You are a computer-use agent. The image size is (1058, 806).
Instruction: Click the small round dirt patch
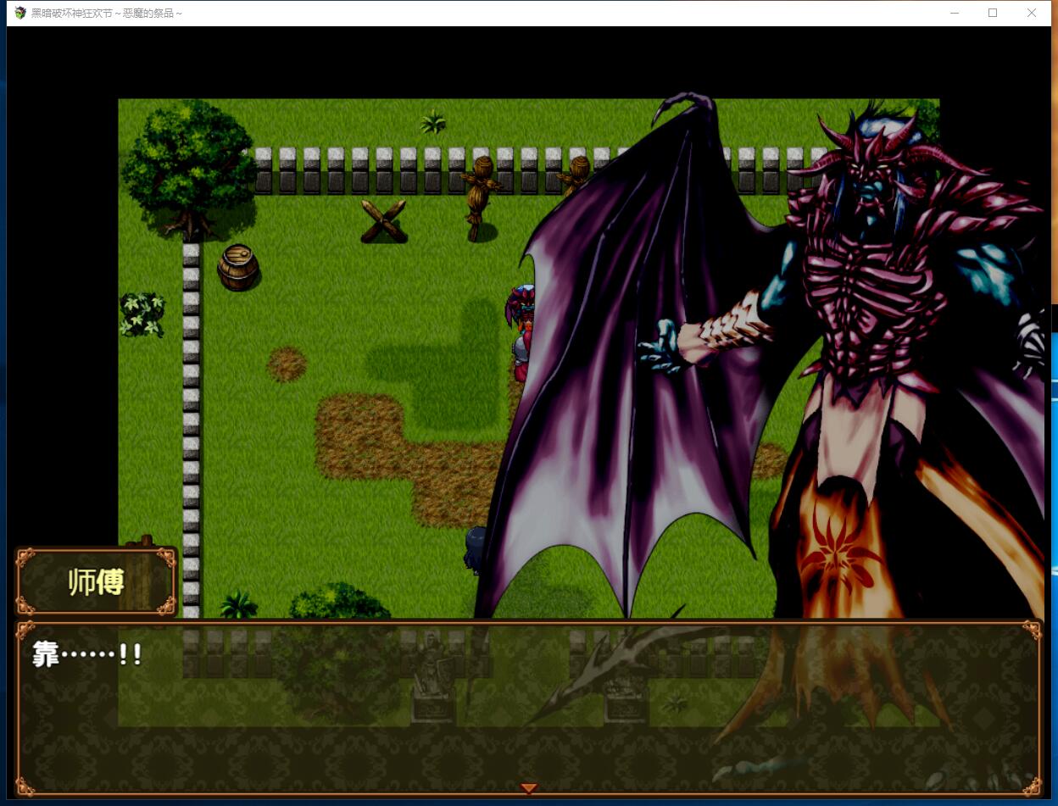(x=287, y=364)
